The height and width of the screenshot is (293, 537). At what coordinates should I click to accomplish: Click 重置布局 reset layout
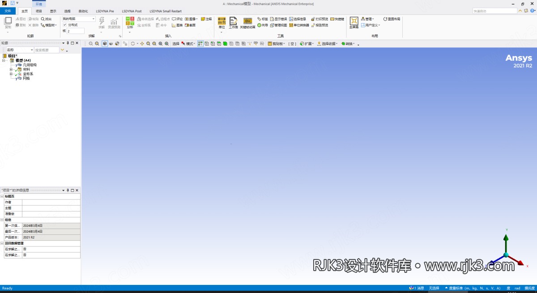tap(392, 19)
